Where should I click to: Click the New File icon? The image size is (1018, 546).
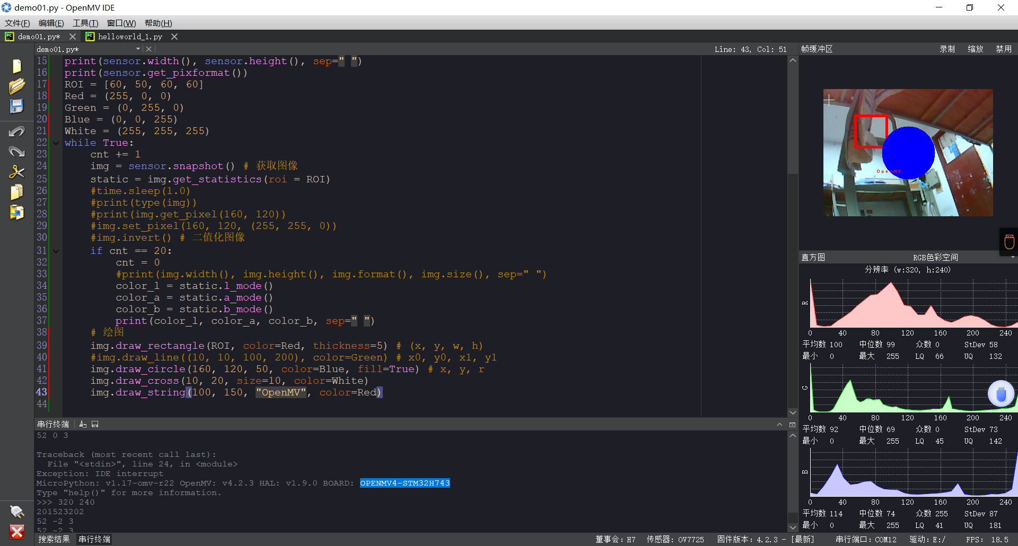[x=16, y=66]
